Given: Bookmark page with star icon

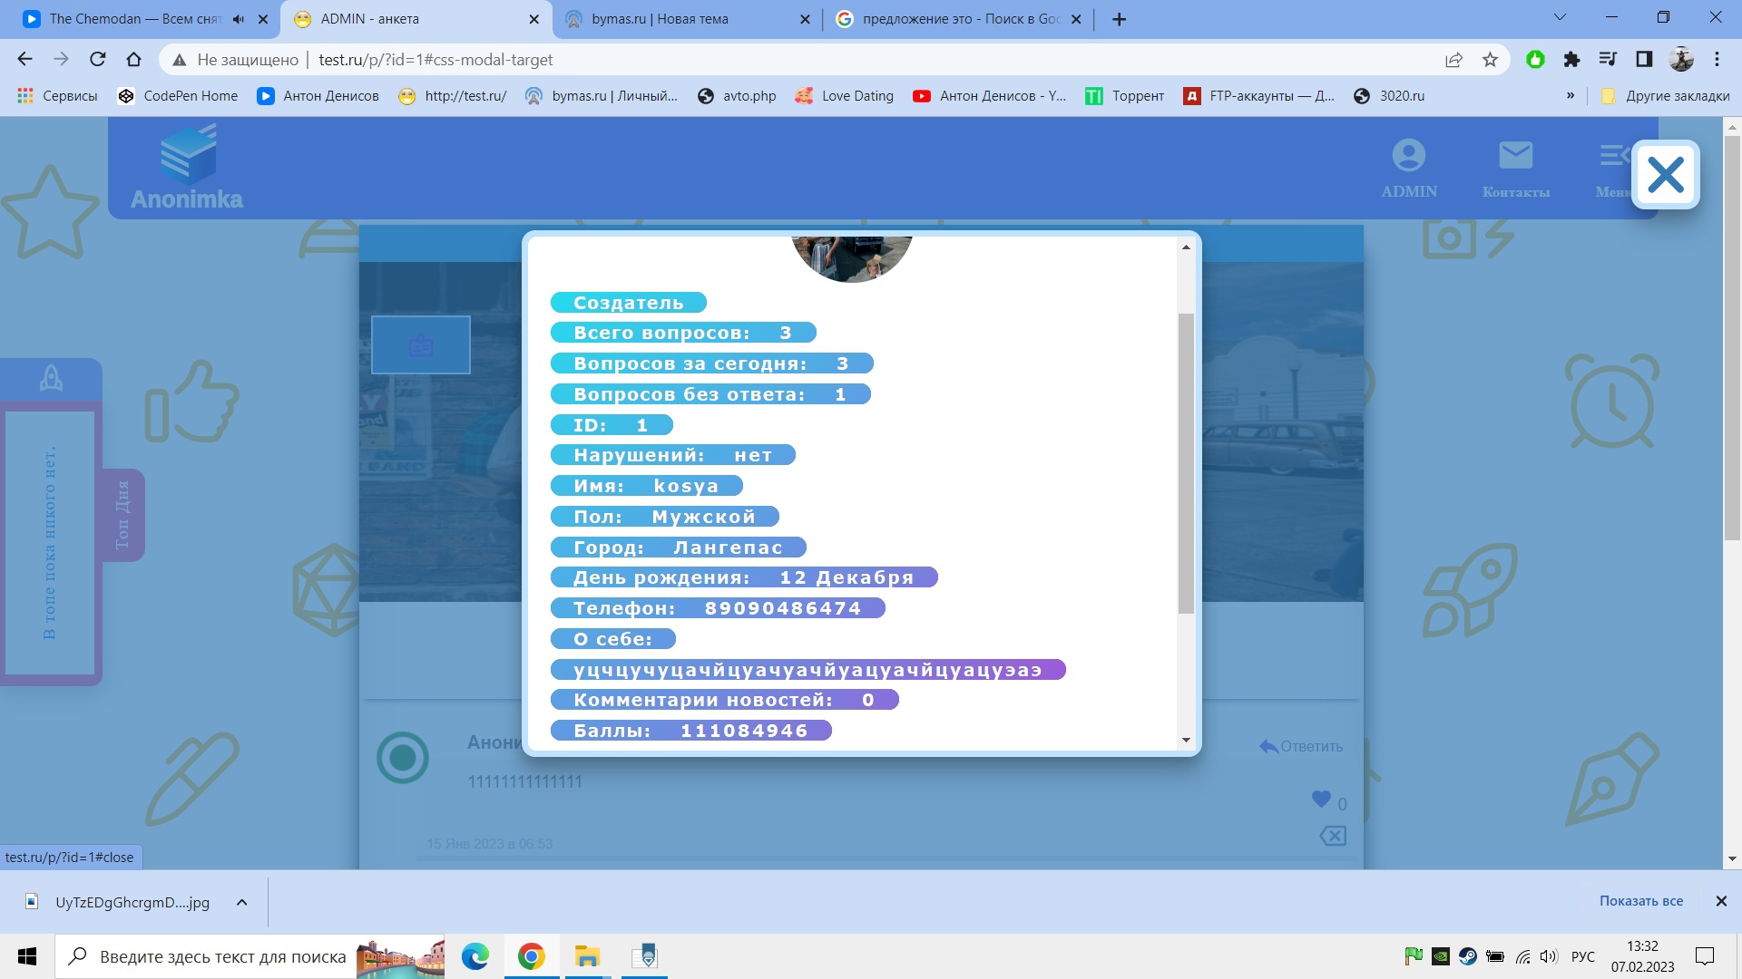Looking at the screenshot, I should tap(1490, 60).
